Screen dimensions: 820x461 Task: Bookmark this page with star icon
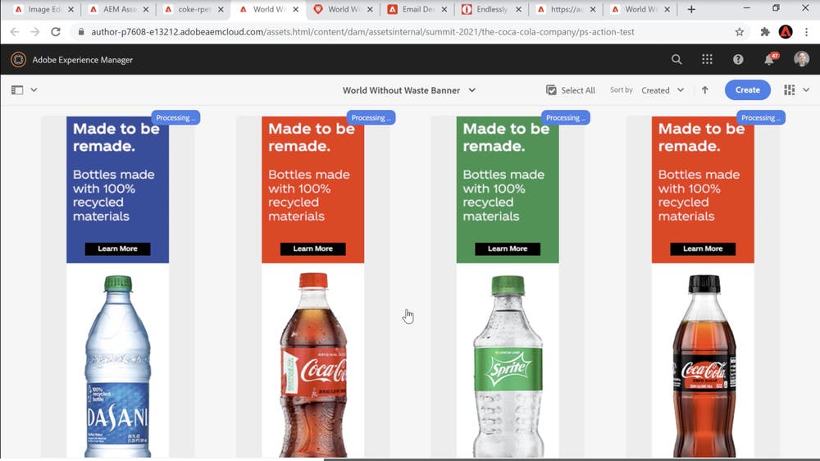pyautogui.click(x=740, y=32)
